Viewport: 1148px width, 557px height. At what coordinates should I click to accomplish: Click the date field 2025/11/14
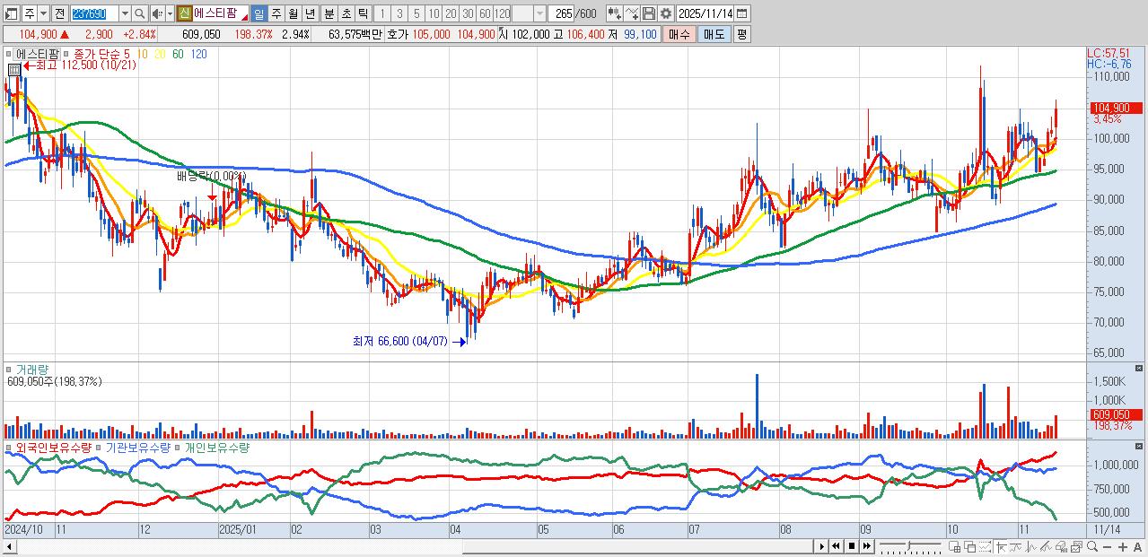(x=705, y=13)
